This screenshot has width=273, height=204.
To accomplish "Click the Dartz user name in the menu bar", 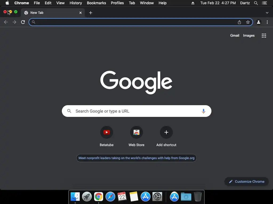I will coord(245,3).
